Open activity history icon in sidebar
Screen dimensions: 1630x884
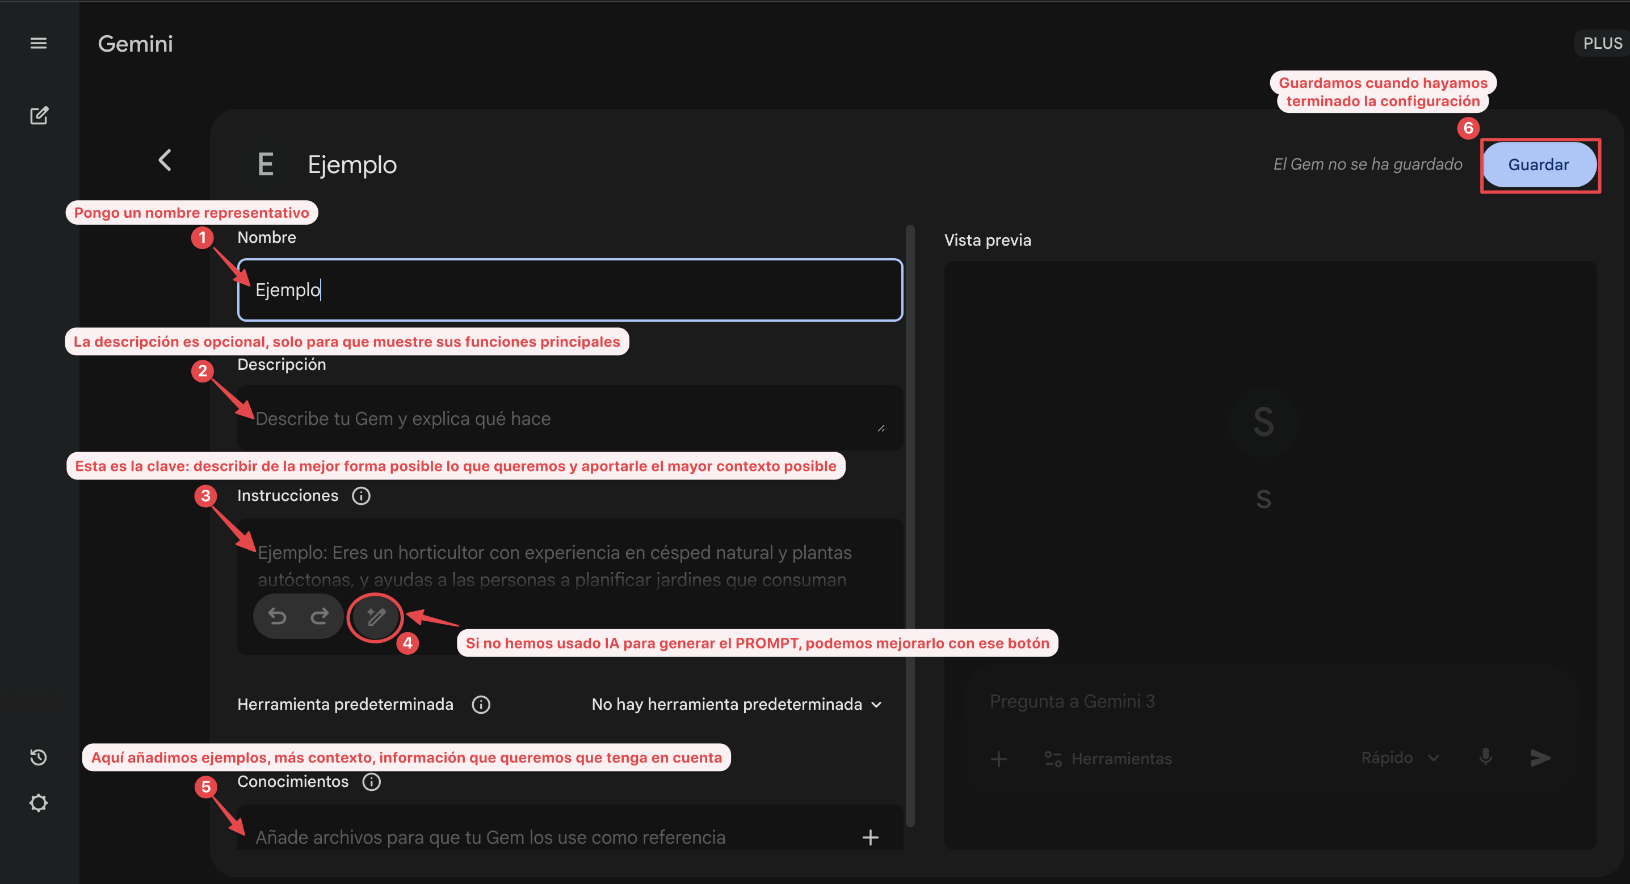coord(39,757)
